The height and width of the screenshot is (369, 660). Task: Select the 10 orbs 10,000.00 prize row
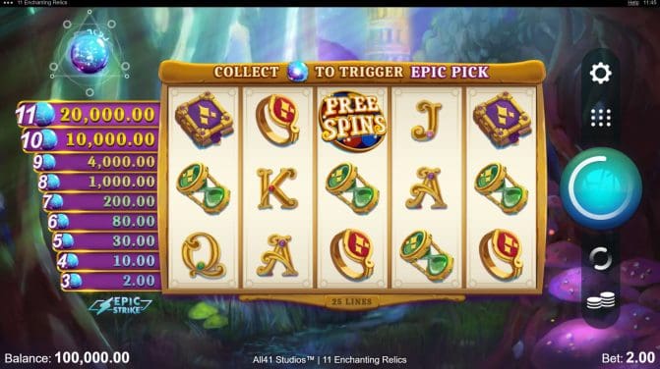[x=90, y=139]
